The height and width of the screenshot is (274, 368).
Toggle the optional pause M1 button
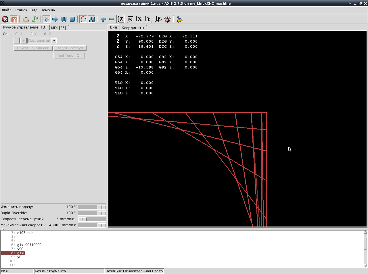pyautogui.click(x=92, y=19)
